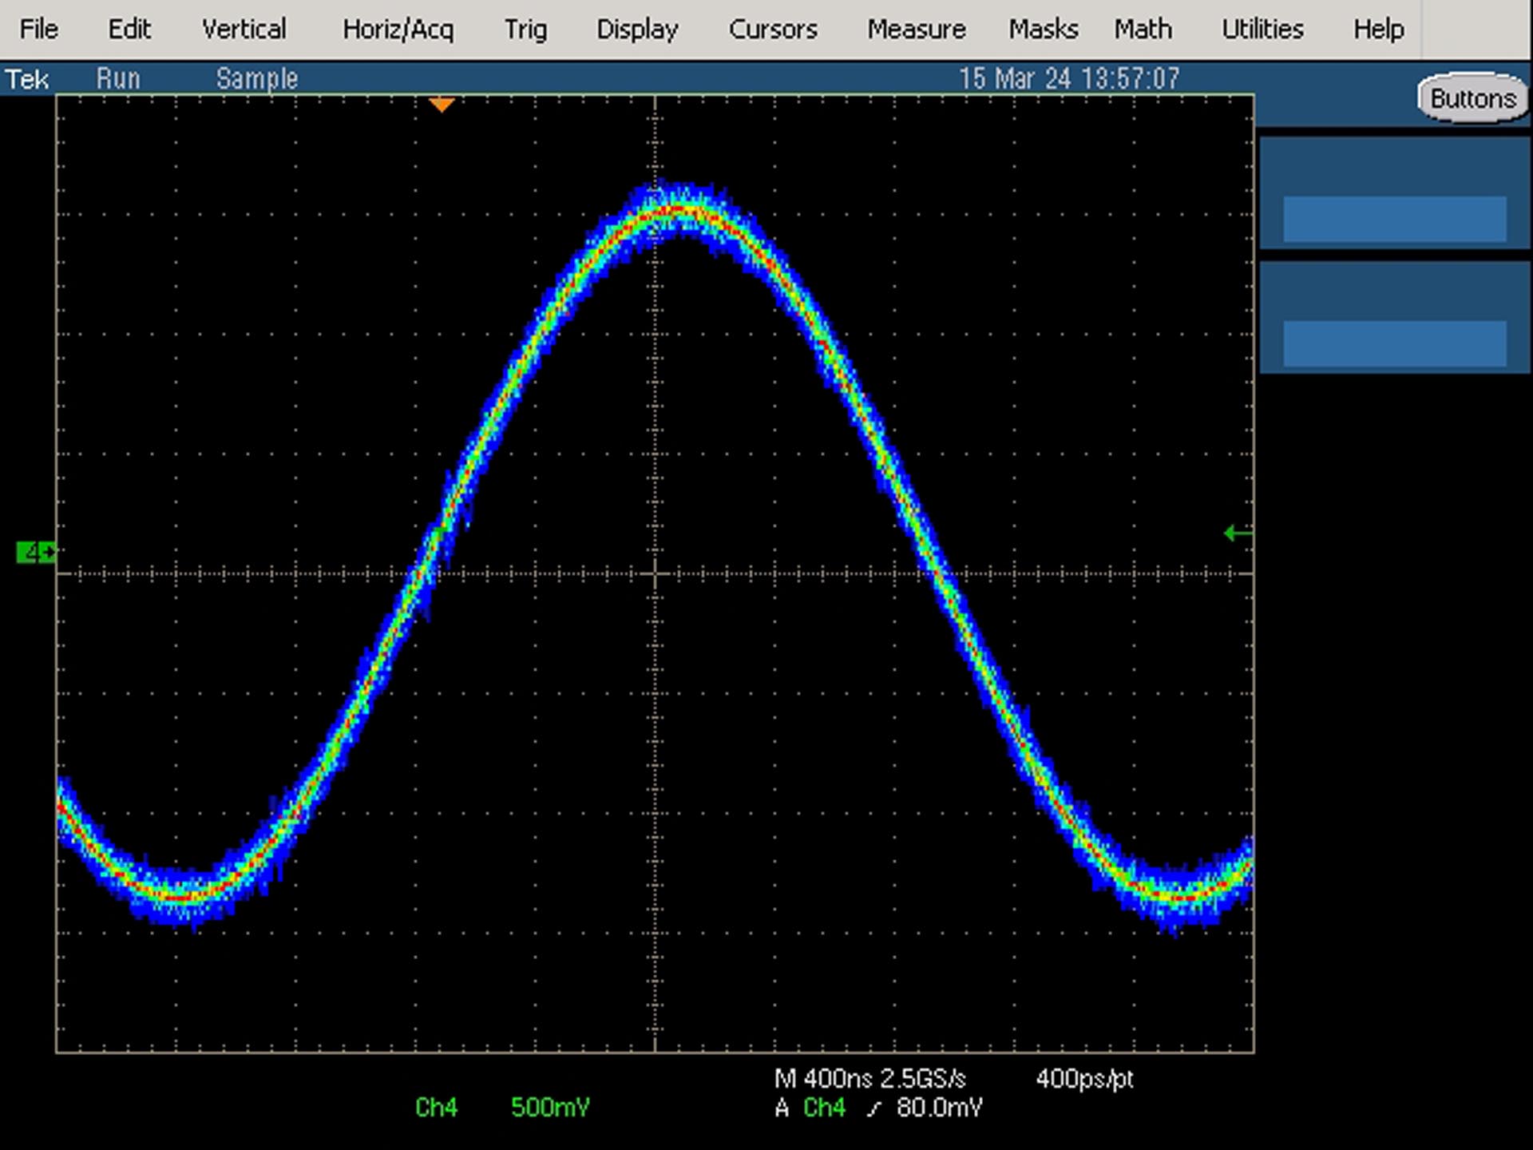Image resolution: width=1533 pixels, height=1150 pixels.
Task: Open the Utilities menu
Action: click(x=1262, y=30)
